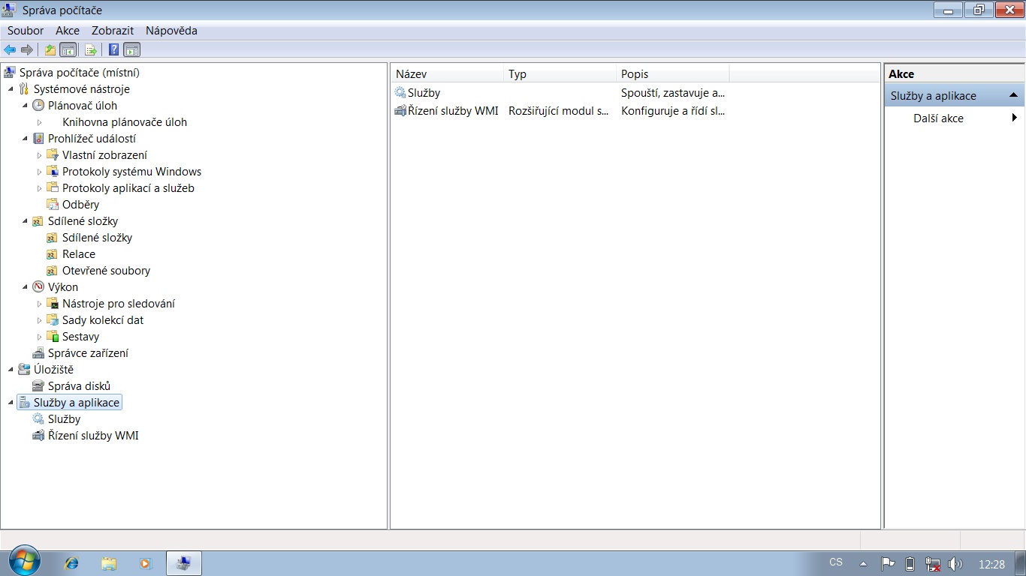The height and width of the screenshot is (576, 1026).
Task: Toggle the Action pane toolbar icon
Action: coord(132,50)
